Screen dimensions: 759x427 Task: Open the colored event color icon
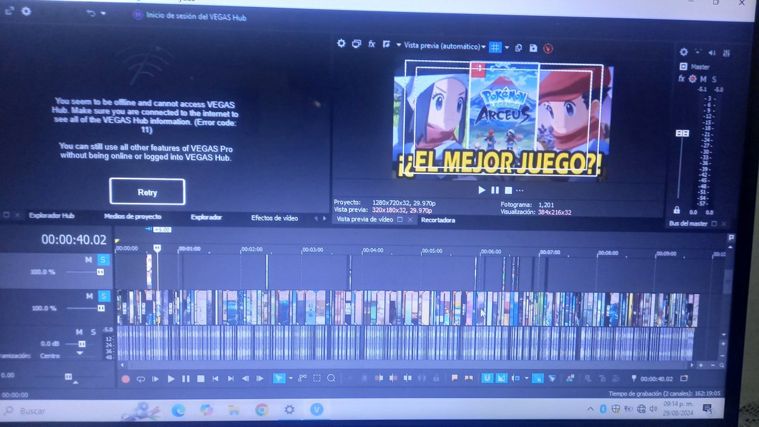coord(571,378)
